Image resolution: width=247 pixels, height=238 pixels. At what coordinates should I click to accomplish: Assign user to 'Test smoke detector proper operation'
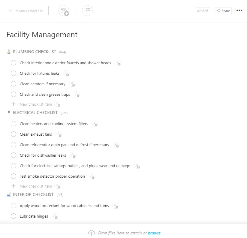coord(92,176)
